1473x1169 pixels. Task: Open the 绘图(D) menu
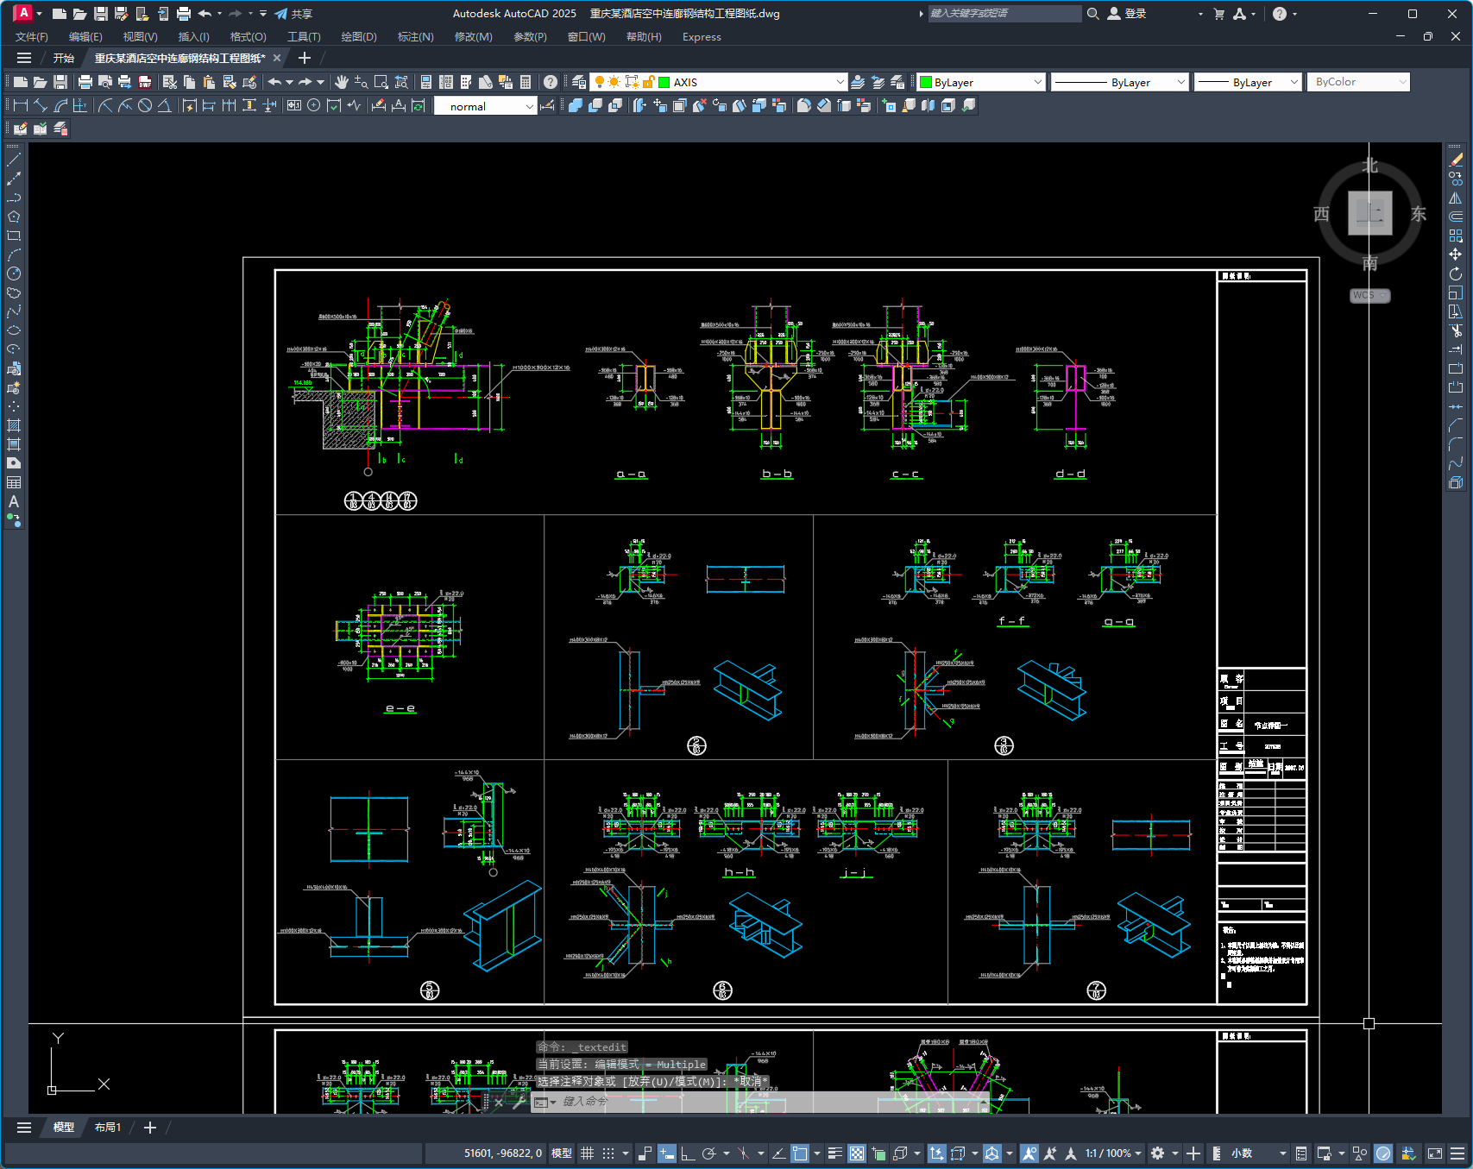point(359,37)
